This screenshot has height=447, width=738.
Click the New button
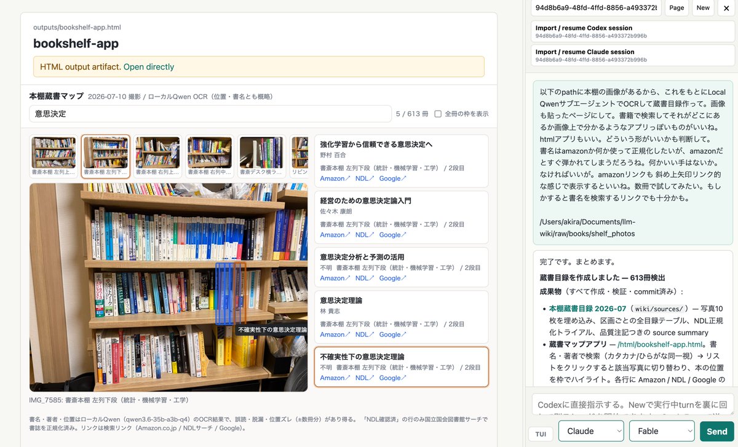[703, 8]
